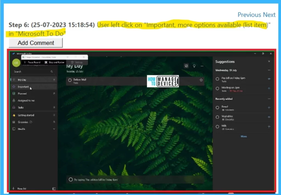Click the Add Comment button
Screen dimensions: 281x195
[36, 43]
